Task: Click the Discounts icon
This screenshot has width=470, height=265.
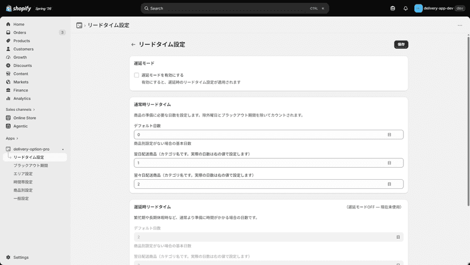Action: pos(8,65)
